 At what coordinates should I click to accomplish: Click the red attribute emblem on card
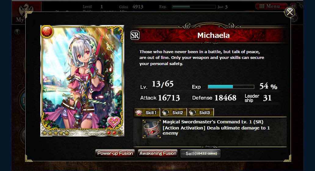(47, 31)
